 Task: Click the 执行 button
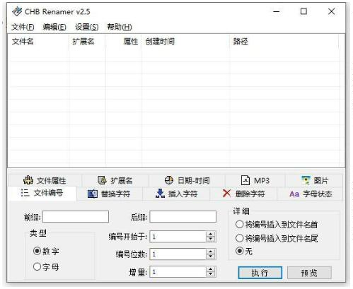click(260, 273)
